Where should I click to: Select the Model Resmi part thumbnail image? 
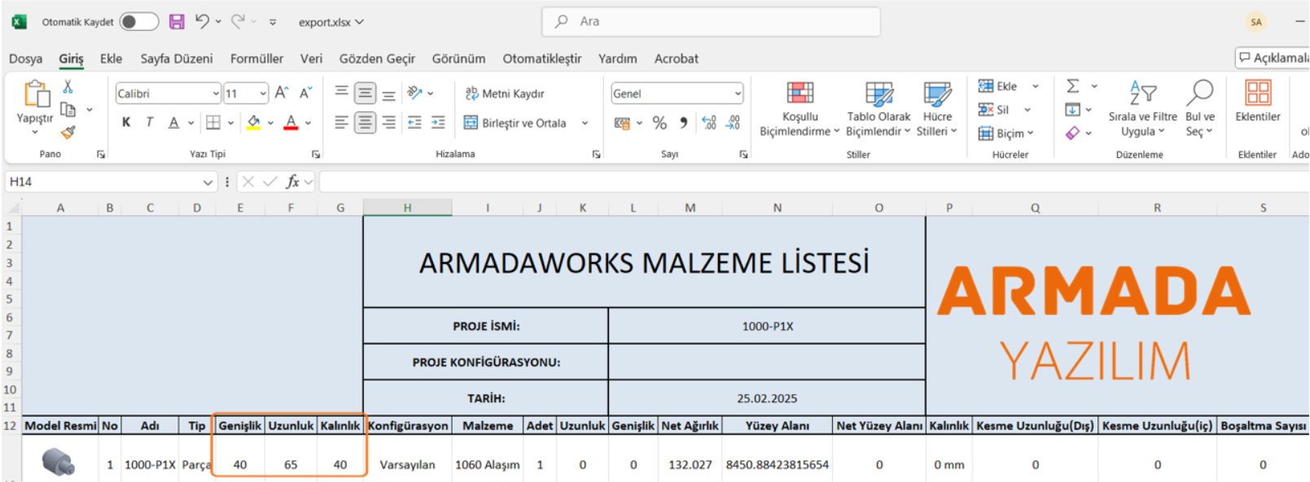(x=59, y=462)
